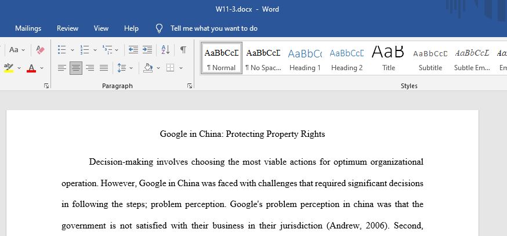Switch to the Review tab
507x236 pixels.
pos(67,28)
